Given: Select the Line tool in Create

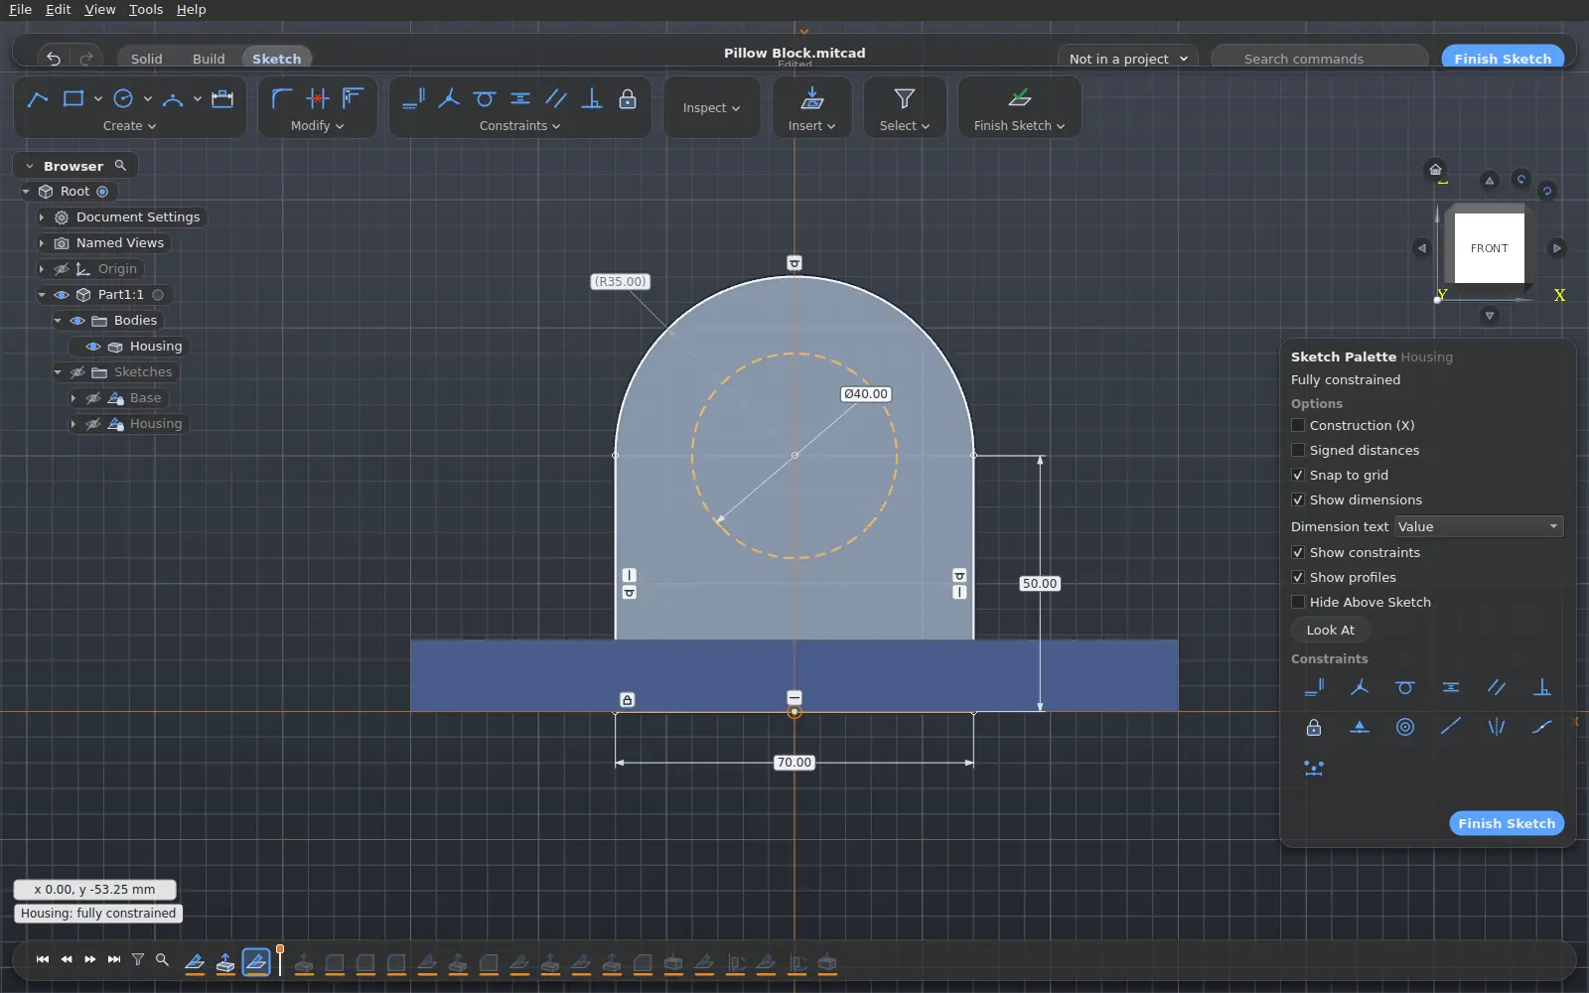Looking at the screenshot, I should point(38,98).
